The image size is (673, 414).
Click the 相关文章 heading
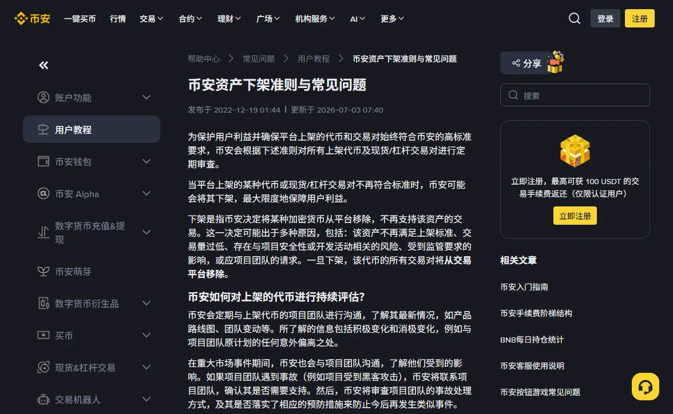518,260
